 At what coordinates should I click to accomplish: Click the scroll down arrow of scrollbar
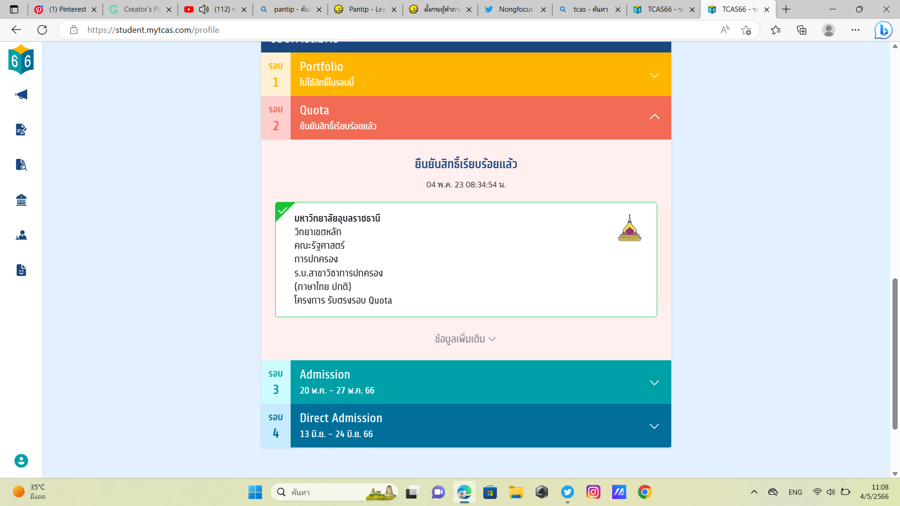tap(895, 474)
